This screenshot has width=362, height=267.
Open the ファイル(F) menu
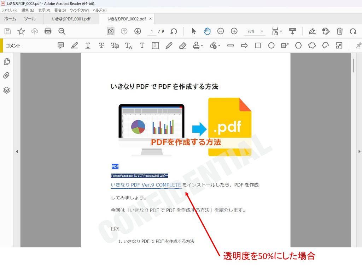(10, 10)
